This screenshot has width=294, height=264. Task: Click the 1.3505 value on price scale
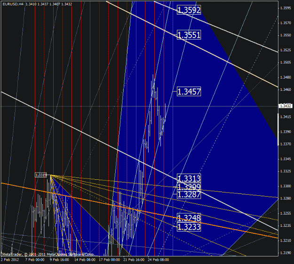286,62
